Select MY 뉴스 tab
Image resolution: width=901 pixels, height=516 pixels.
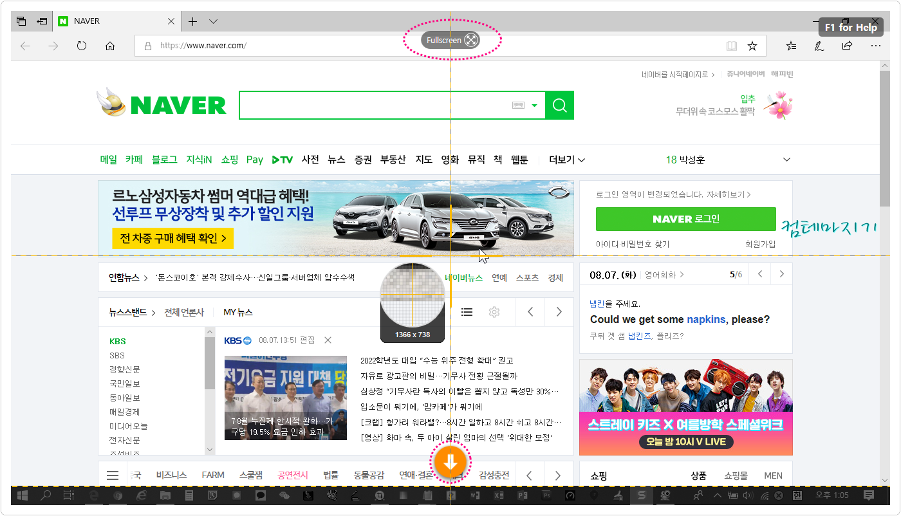click(238, 312)
